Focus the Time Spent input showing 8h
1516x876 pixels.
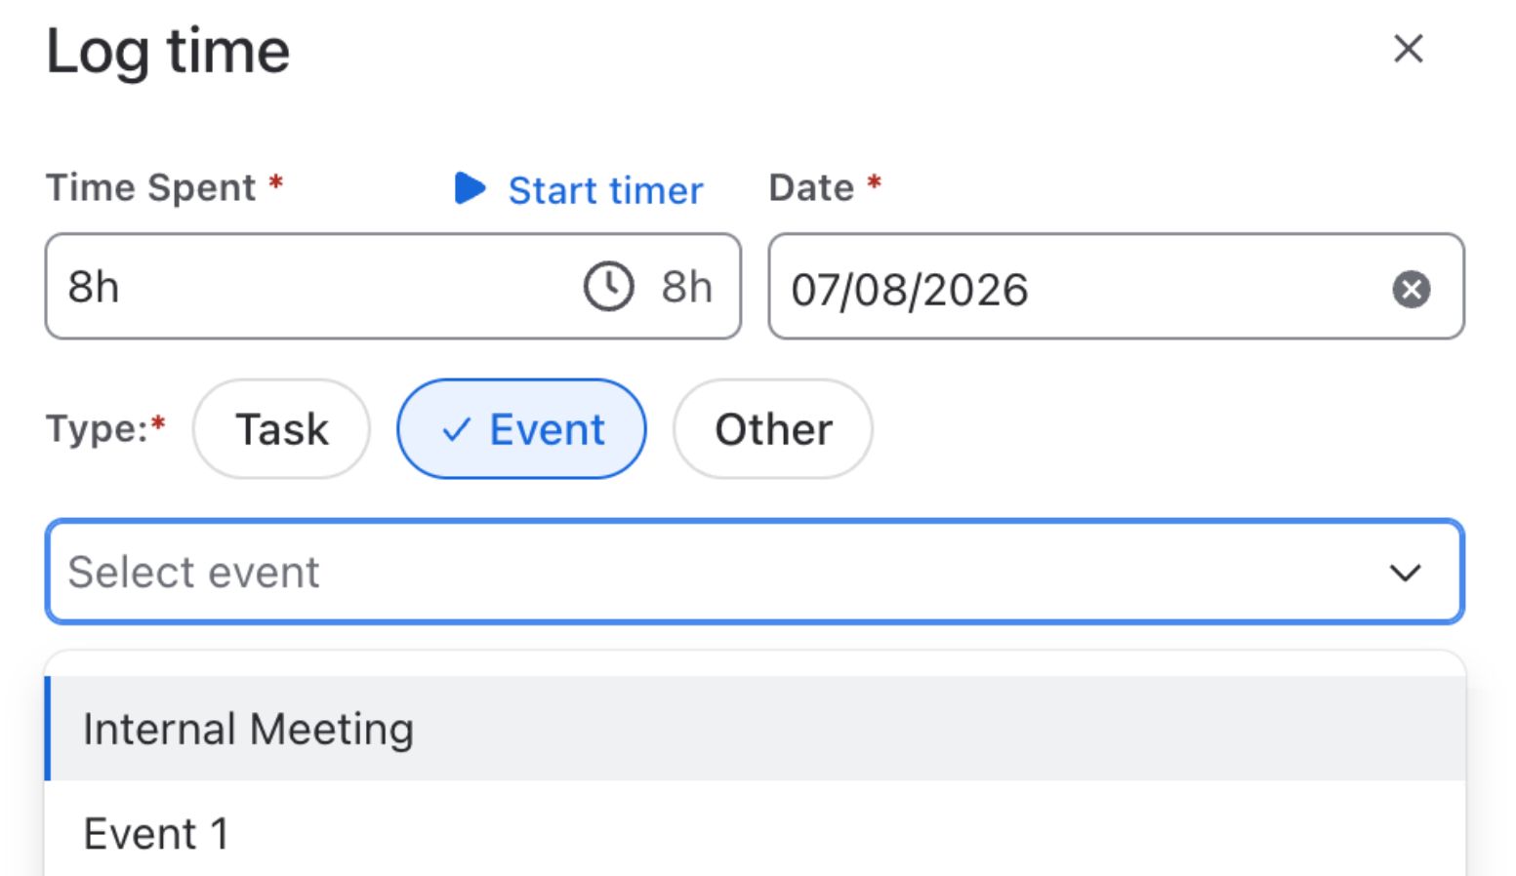pyautogui.click(x=392, y=287)
